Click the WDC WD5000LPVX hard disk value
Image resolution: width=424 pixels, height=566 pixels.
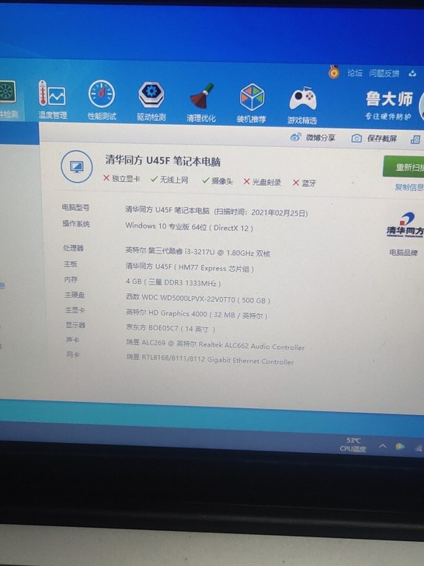click(x=198, y=299)
